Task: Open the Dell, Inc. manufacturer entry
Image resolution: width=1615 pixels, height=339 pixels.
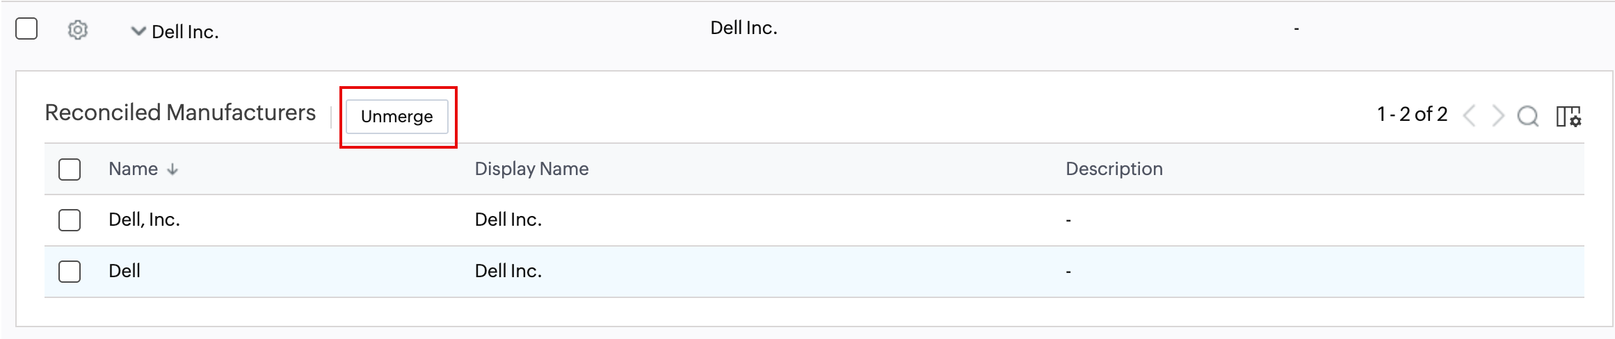Action: (x=144, y=220)
